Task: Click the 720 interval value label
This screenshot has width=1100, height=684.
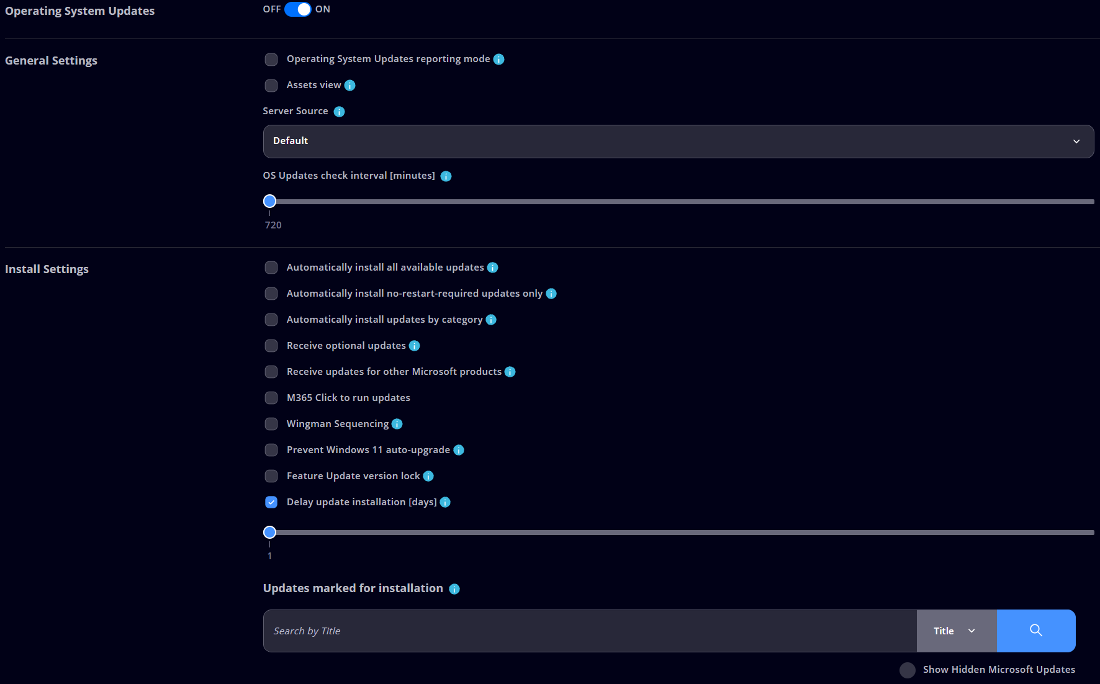Action: click(273, 225)
